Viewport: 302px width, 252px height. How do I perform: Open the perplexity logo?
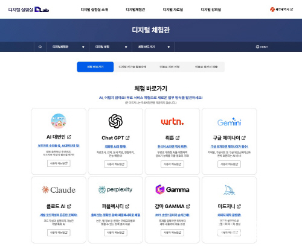tap(115, 189)
